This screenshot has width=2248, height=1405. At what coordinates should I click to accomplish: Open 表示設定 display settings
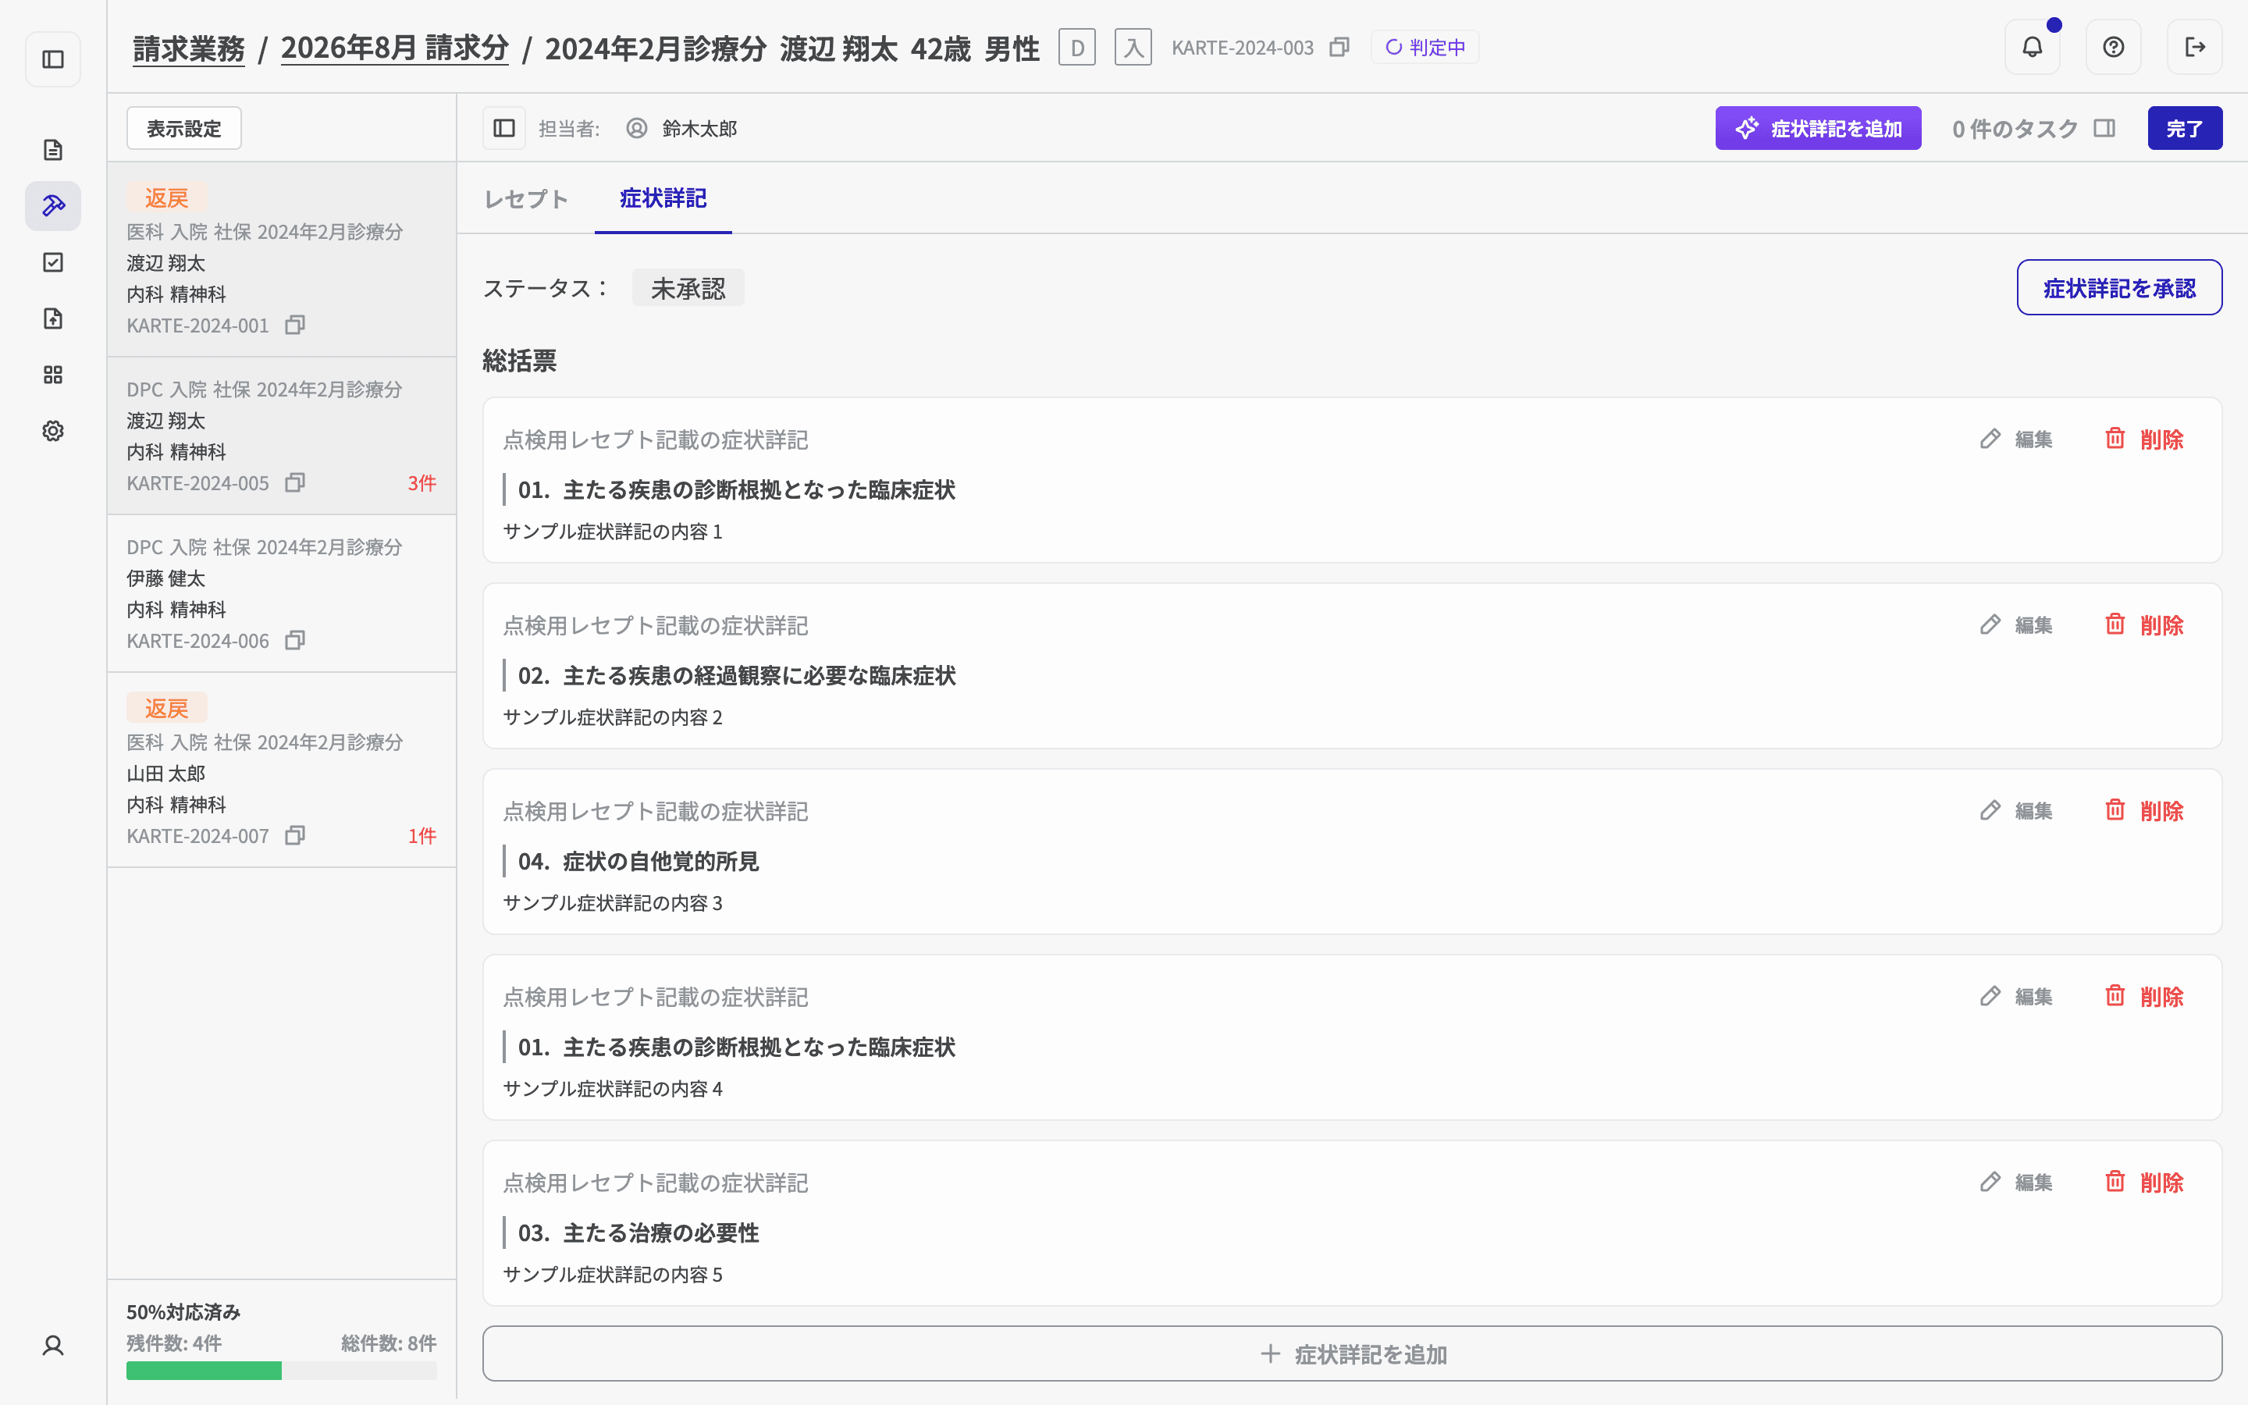184,128
